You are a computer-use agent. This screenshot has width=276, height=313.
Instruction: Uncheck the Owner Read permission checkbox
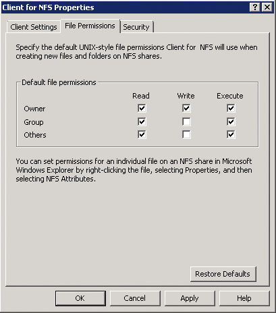(x=142, y=109)
